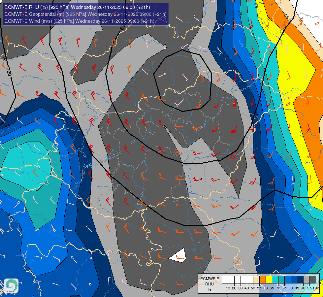Select the light gray 90–95% legend swatch
This screenshot has width=323, height=297.
pyautogui.click(x=307, y=280)
